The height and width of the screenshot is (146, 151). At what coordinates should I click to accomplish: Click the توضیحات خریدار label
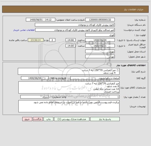coord(138,106)
